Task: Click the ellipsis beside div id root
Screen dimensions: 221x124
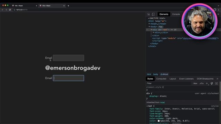Action: 147,30
